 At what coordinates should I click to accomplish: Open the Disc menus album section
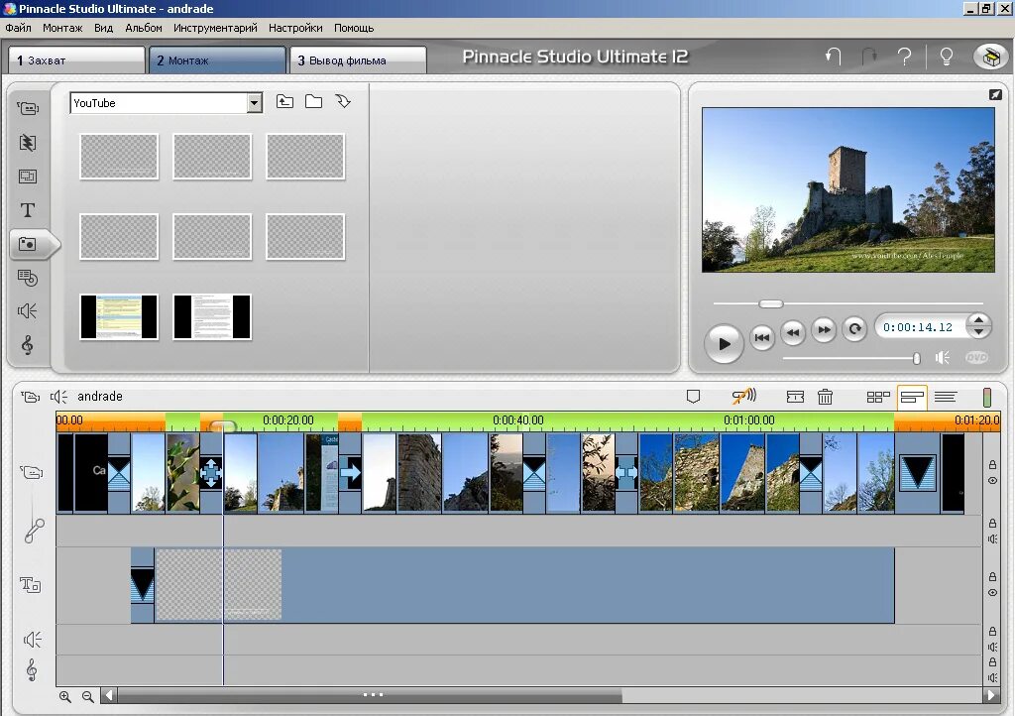click(x=28, y=278)
